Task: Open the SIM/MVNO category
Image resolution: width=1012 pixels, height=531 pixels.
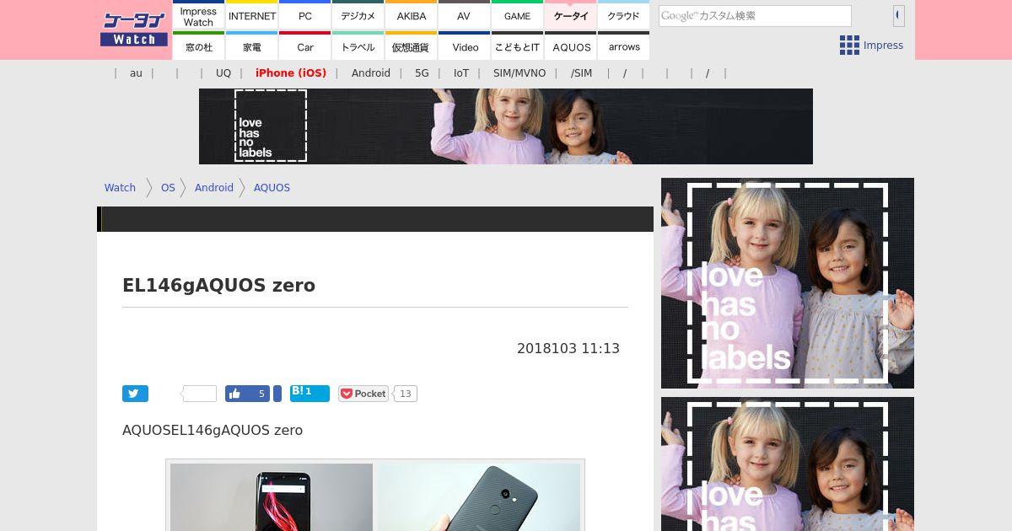Action: pyautogui.click(x=519, y=73)
